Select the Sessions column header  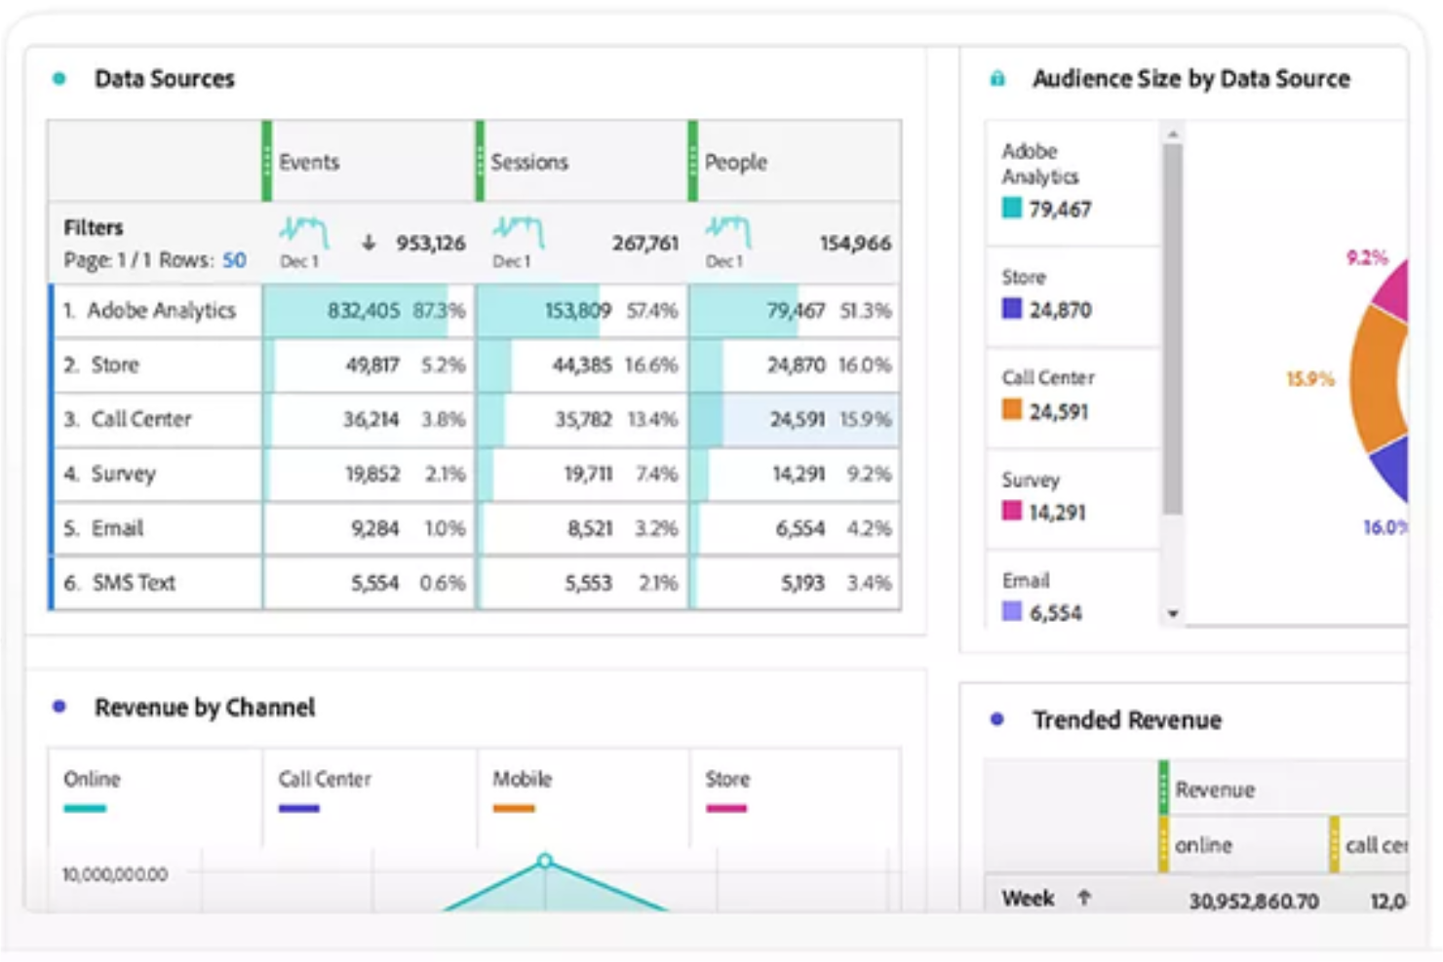(x=529, y=162)
